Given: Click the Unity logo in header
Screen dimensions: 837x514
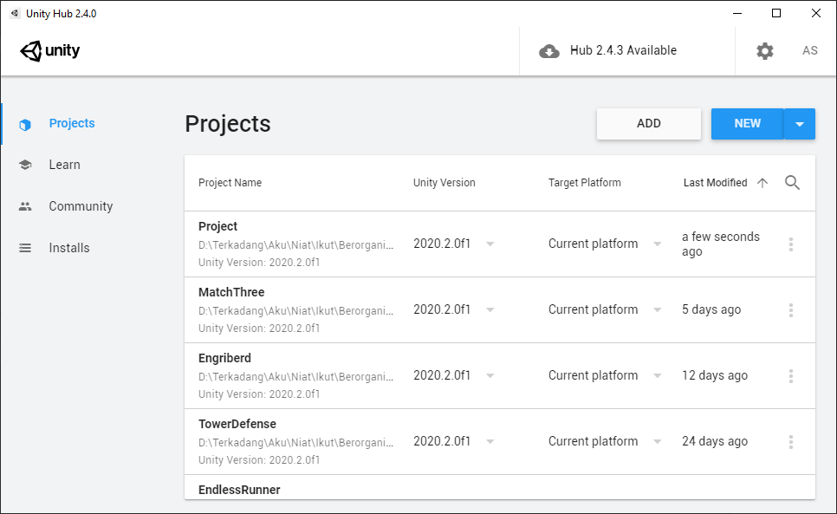Looking at the screenshot, I should click(x=50, y=51).
